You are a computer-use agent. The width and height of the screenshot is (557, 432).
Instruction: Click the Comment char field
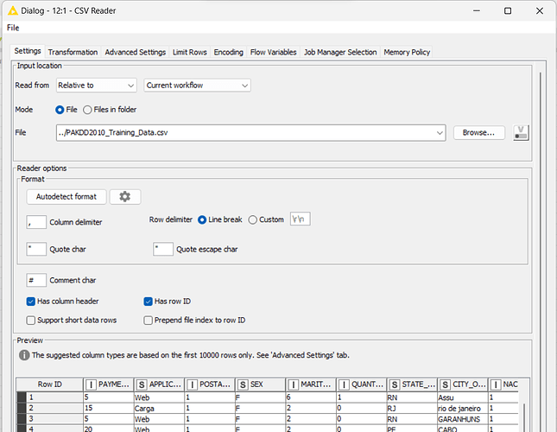(x=36, y=280)
